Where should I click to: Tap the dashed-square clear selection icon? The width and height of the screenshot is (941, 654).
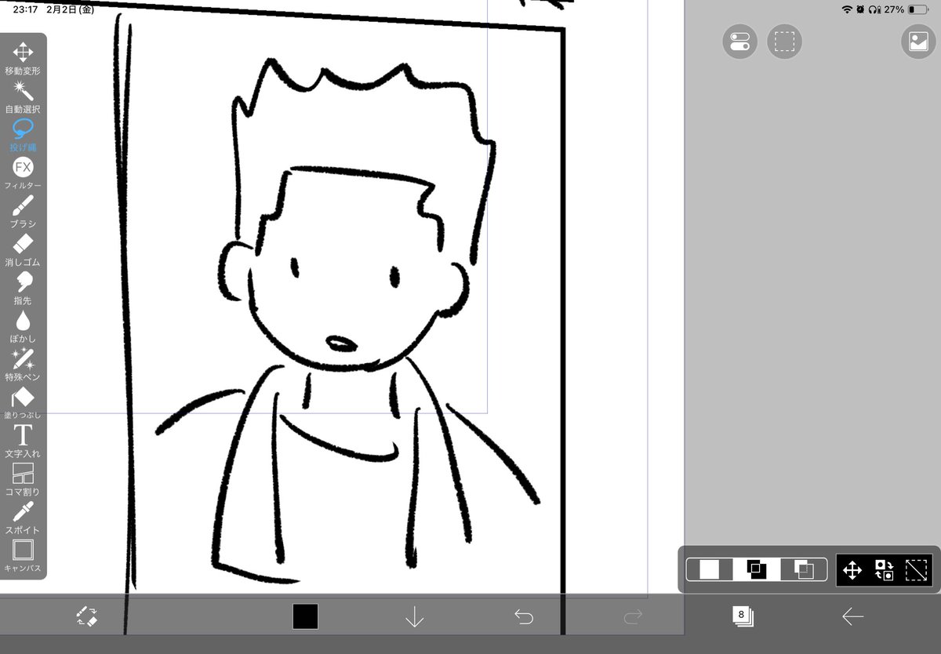point(916,570)
